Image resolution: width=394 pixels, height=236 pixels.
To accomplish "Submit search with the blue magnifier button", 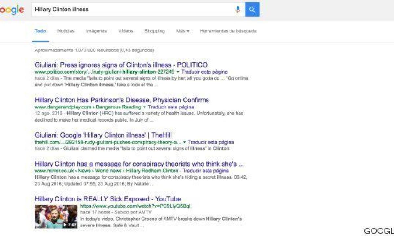I will click(x=252, y=10).
